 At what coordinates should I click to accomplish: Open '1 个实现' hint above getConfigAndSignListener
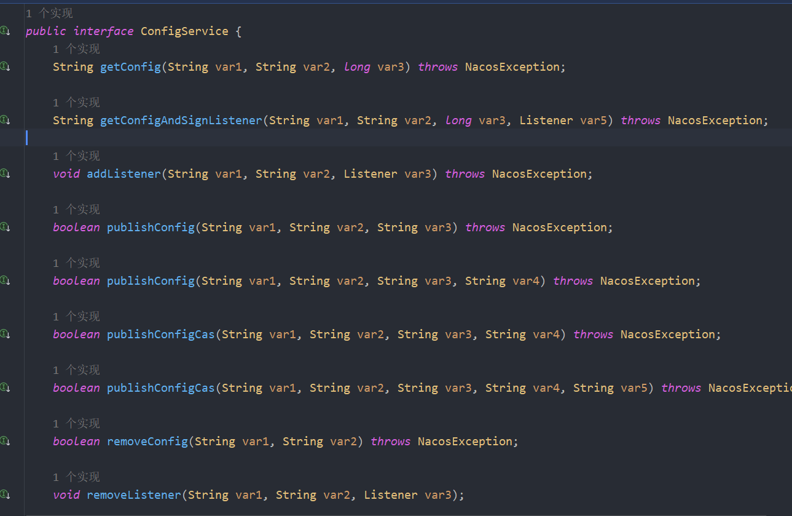(76, 103)
